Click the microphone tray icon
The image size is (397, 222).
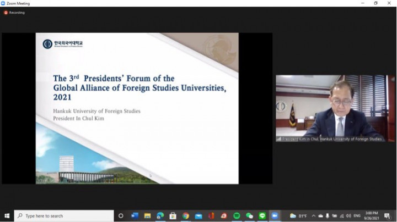coord(328,216)
